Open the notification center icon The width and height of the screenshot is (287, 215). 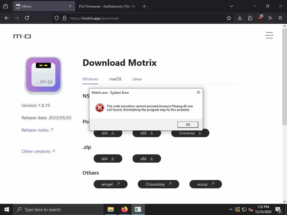coord(278,209)
